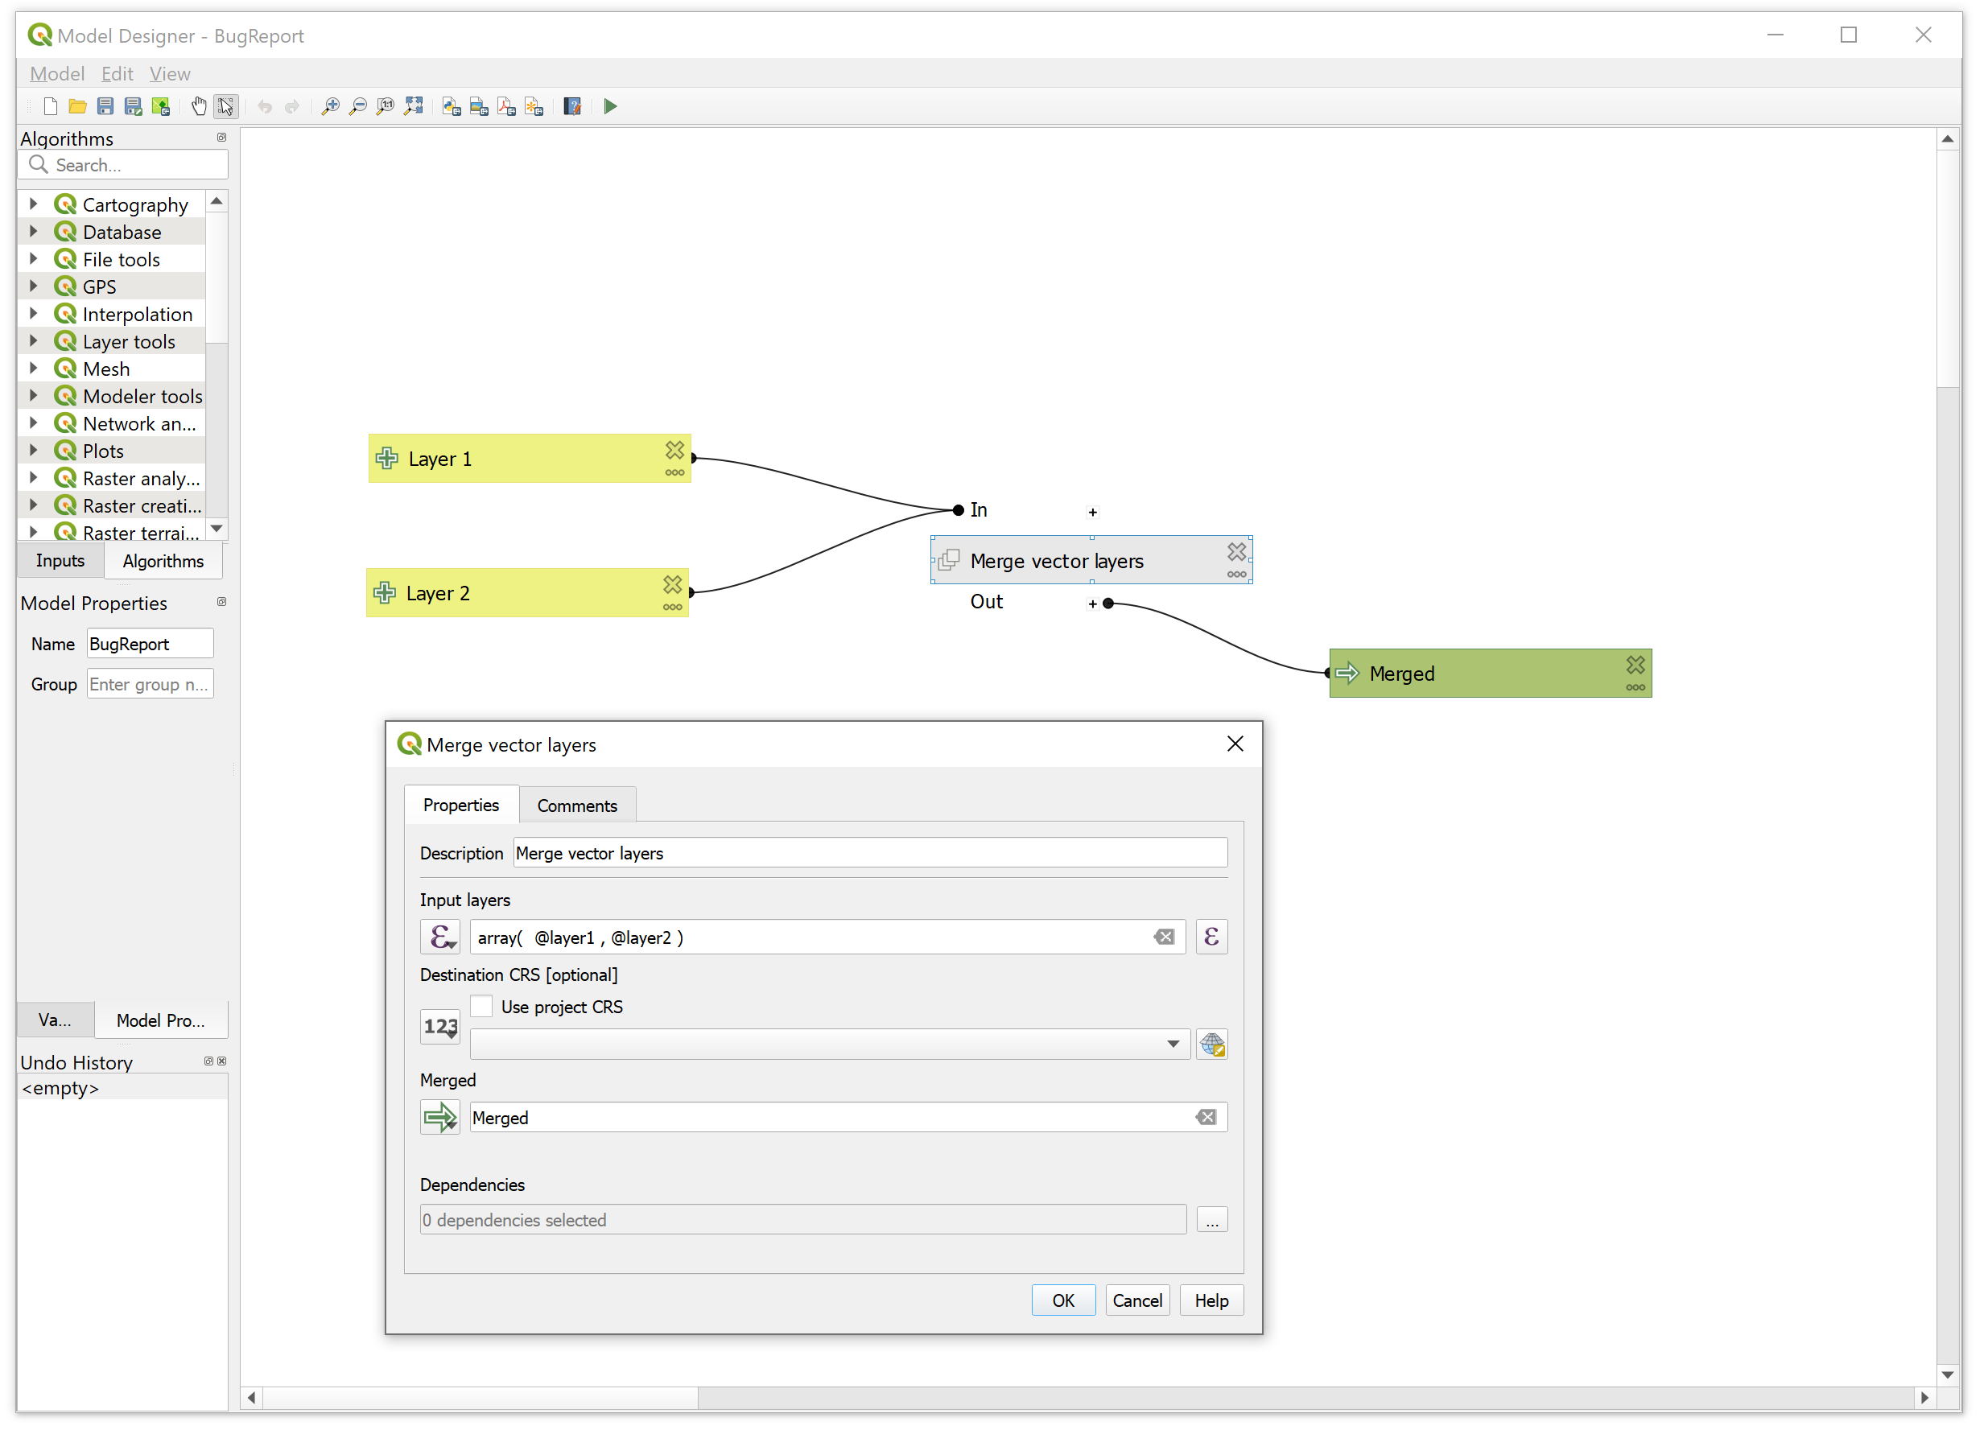Open the expression builder epsilon icon

[x=1211, y=936]
